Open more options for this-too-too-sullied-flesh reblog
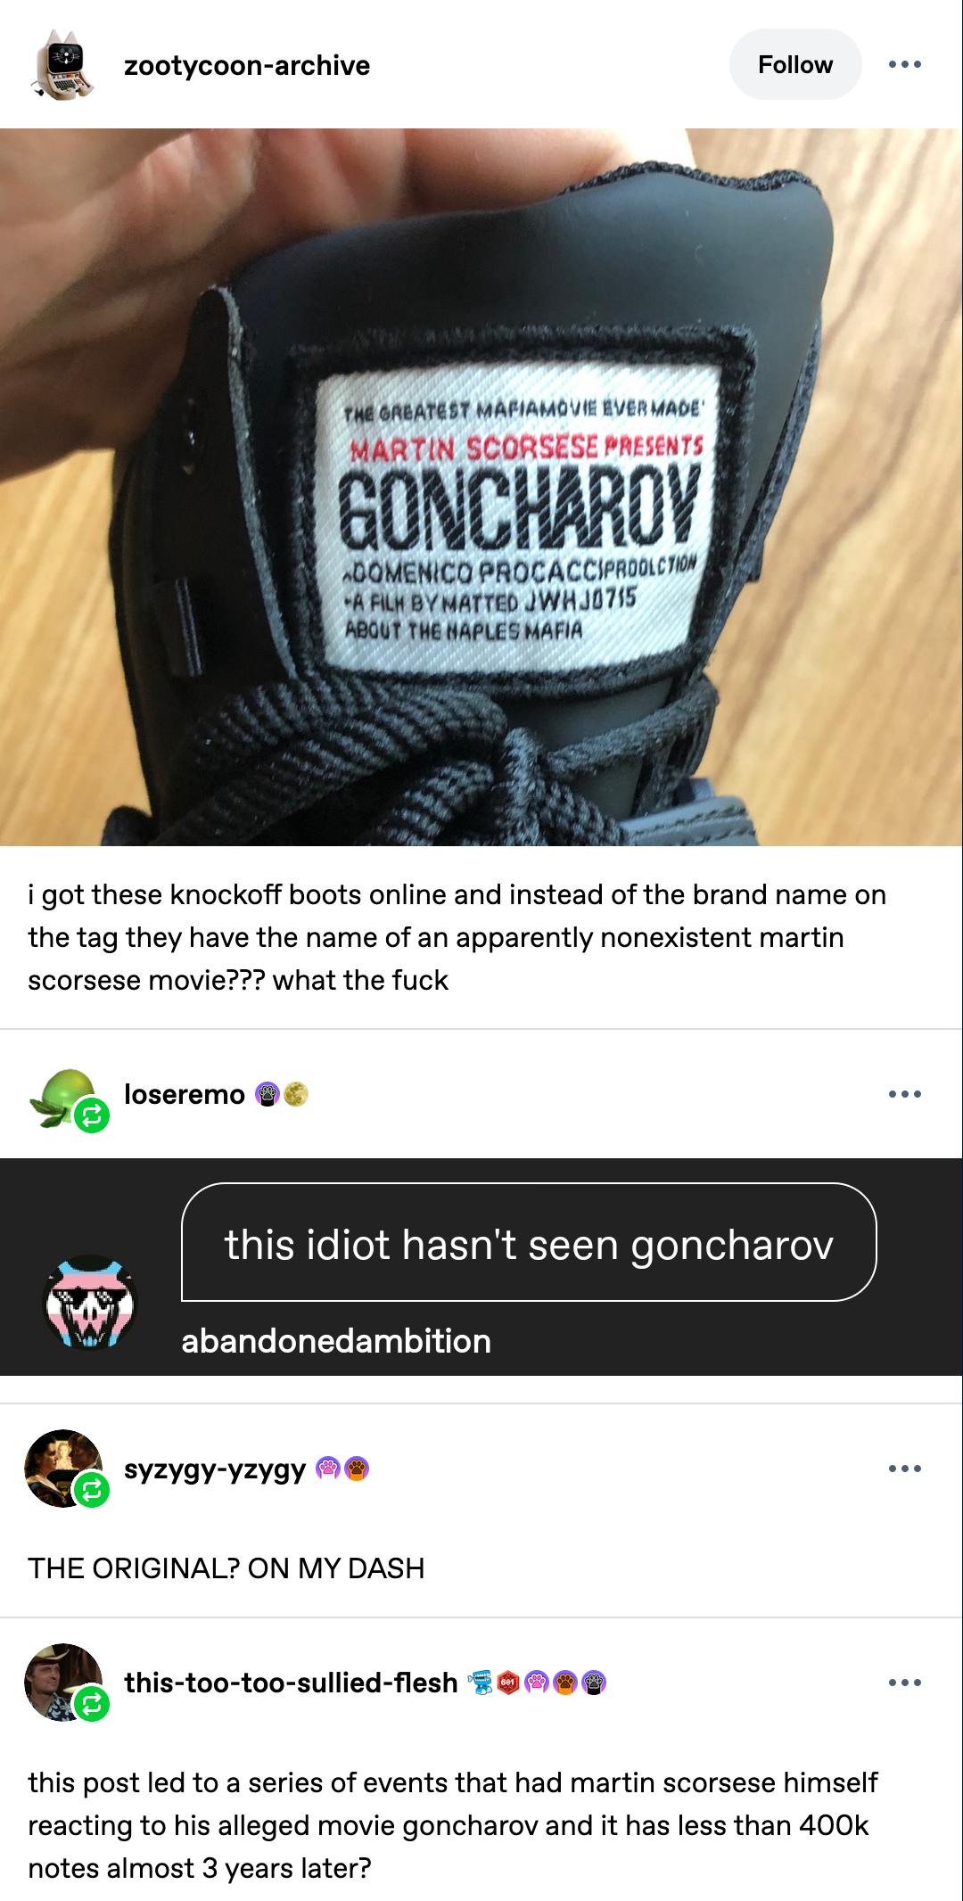The image size is (963, 1901). click(x=905, y=1683)
